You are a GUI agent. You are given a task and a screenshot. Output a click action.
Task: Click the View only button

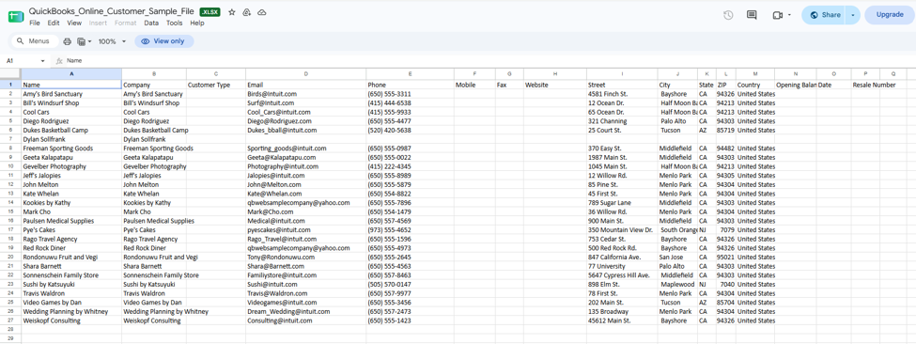[164, 41]
